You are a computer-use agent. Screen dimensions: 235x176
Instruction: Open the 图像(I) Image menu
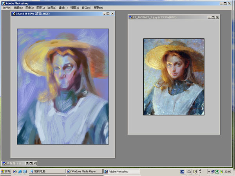(x=29, y=8)
